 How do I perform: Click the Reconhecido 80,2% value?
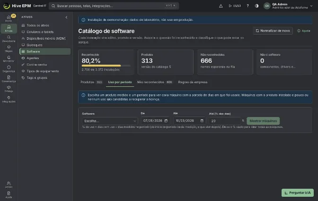[91, 61]
